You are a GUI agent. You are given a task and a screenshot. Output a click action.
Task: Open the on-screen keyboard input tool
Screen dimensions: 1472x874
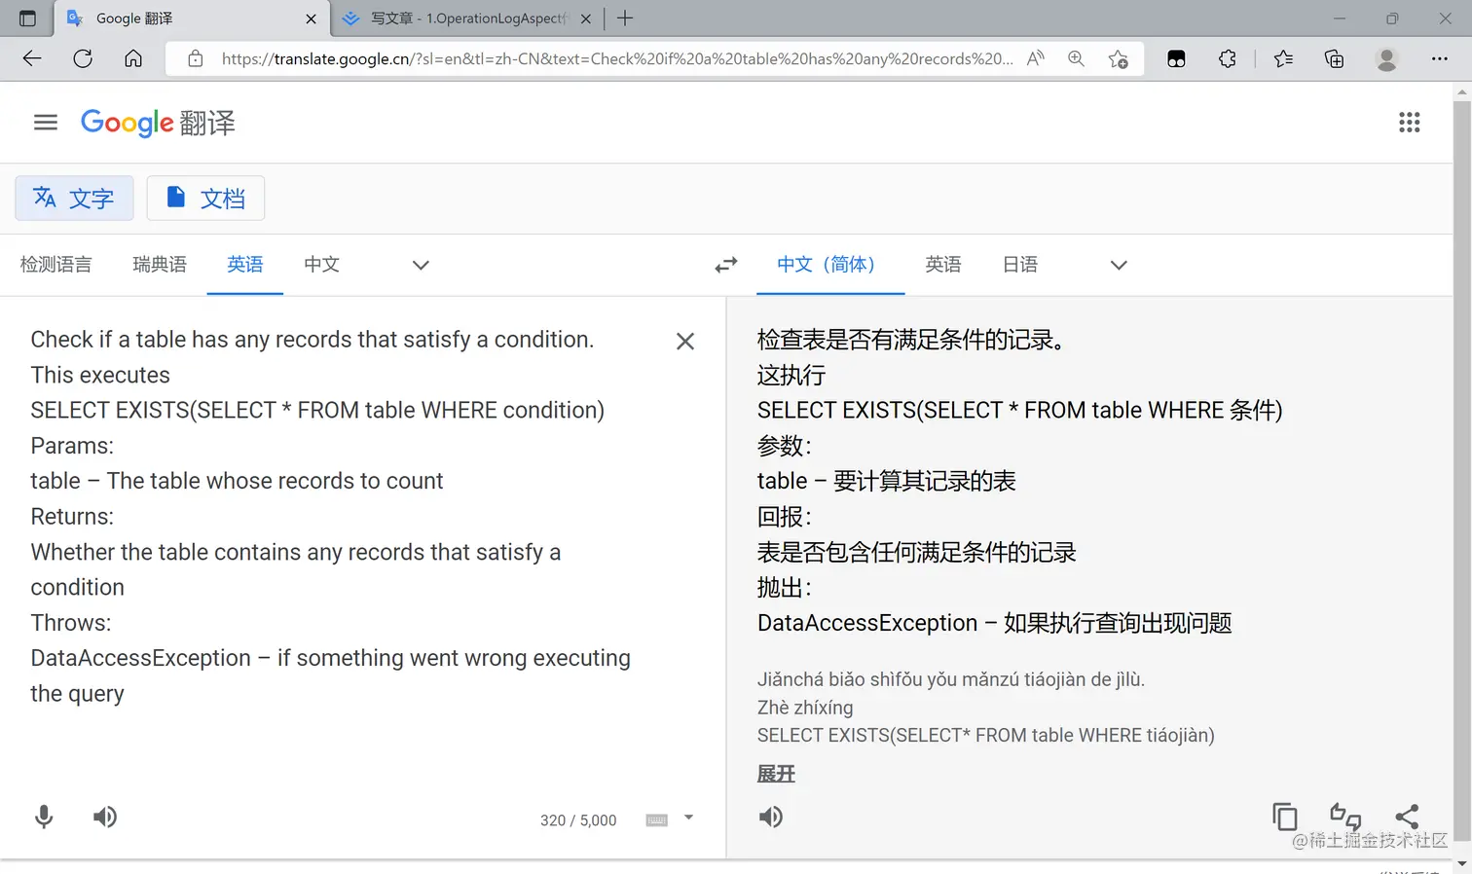(x=657, y=820)
